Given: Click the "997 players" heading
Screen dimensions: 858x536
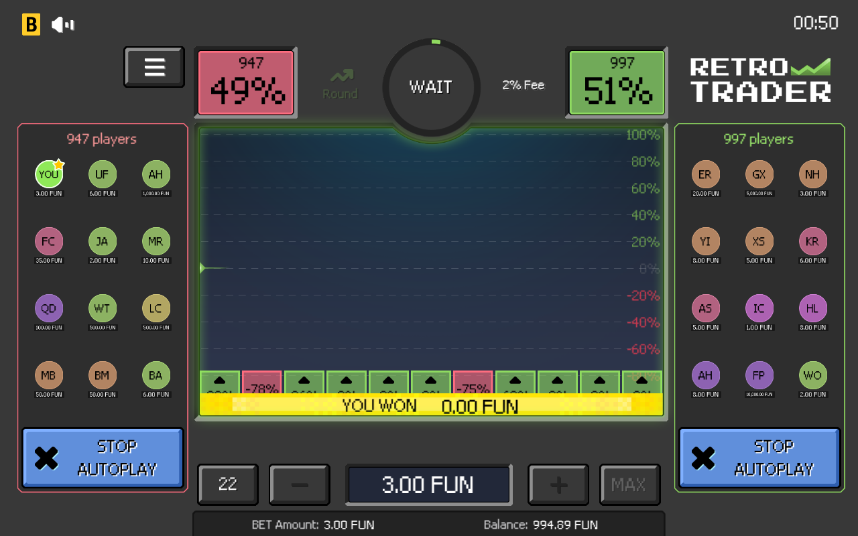Looking at the screenshot, I should tap(759, 139).
